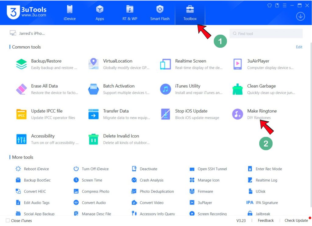Viewport: 312px width, 226px height.
Task: Click the 3uPlayer icon
Action: tap(192, 203)
